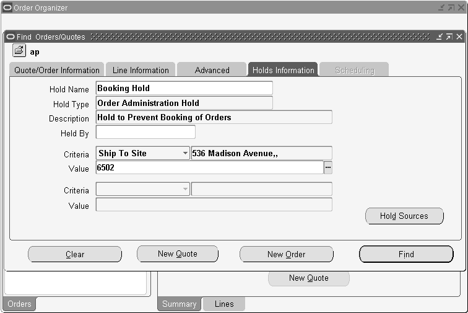Open the Orders tab at bottom left

click(19, 304)
